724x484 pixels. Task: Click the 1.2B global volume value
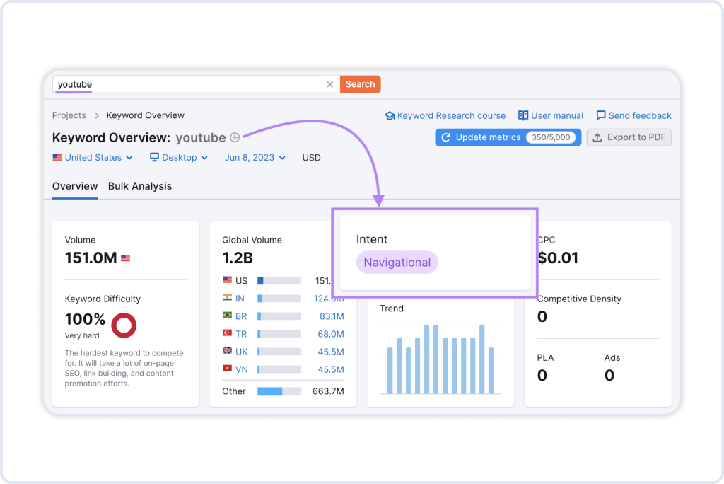pyautogui.click(x=238, y=258)
